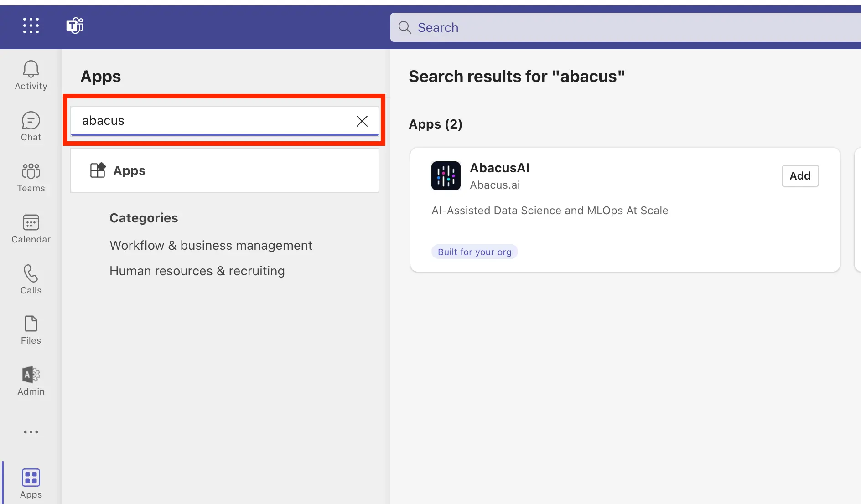The image size is (861, 504).
Task: Clear the abacus search query
Action: click(362, 121)
